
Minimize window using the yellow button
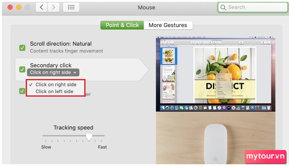[x=19, y=7]
